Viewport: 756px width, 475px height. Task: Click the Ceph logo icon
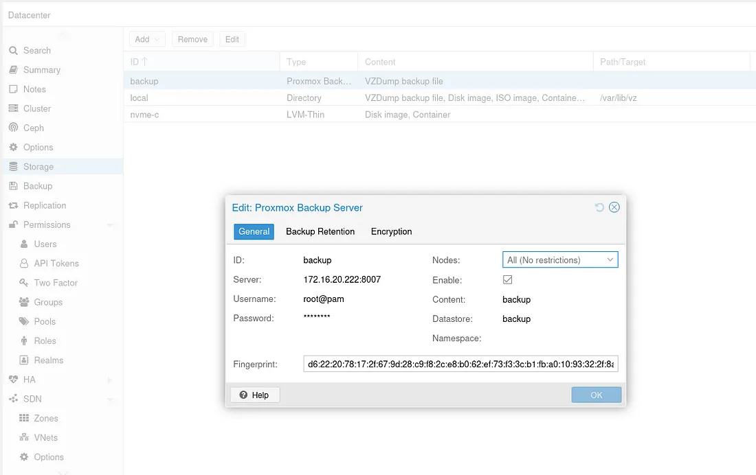13,128
